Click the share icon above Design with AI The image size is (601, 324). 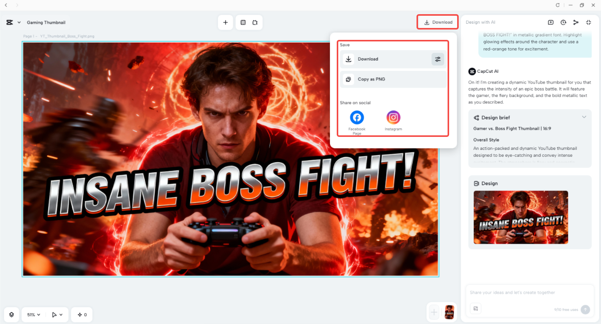click(x=576, y=22)
